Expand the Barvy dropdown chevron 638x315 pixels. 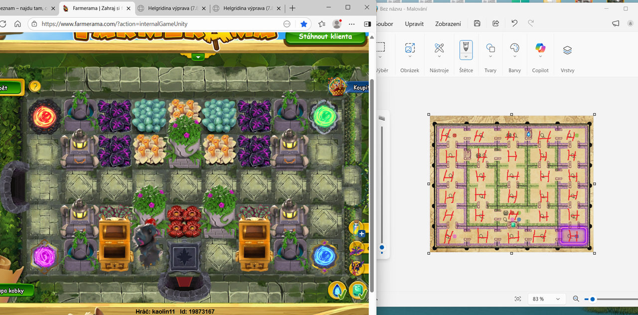click(x=514, y=57)
